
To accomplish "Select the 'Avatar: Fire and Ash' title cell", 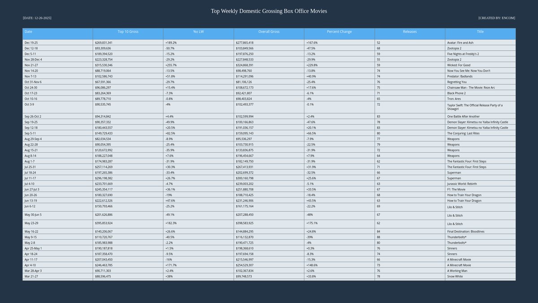I will [x=480, y=43].
